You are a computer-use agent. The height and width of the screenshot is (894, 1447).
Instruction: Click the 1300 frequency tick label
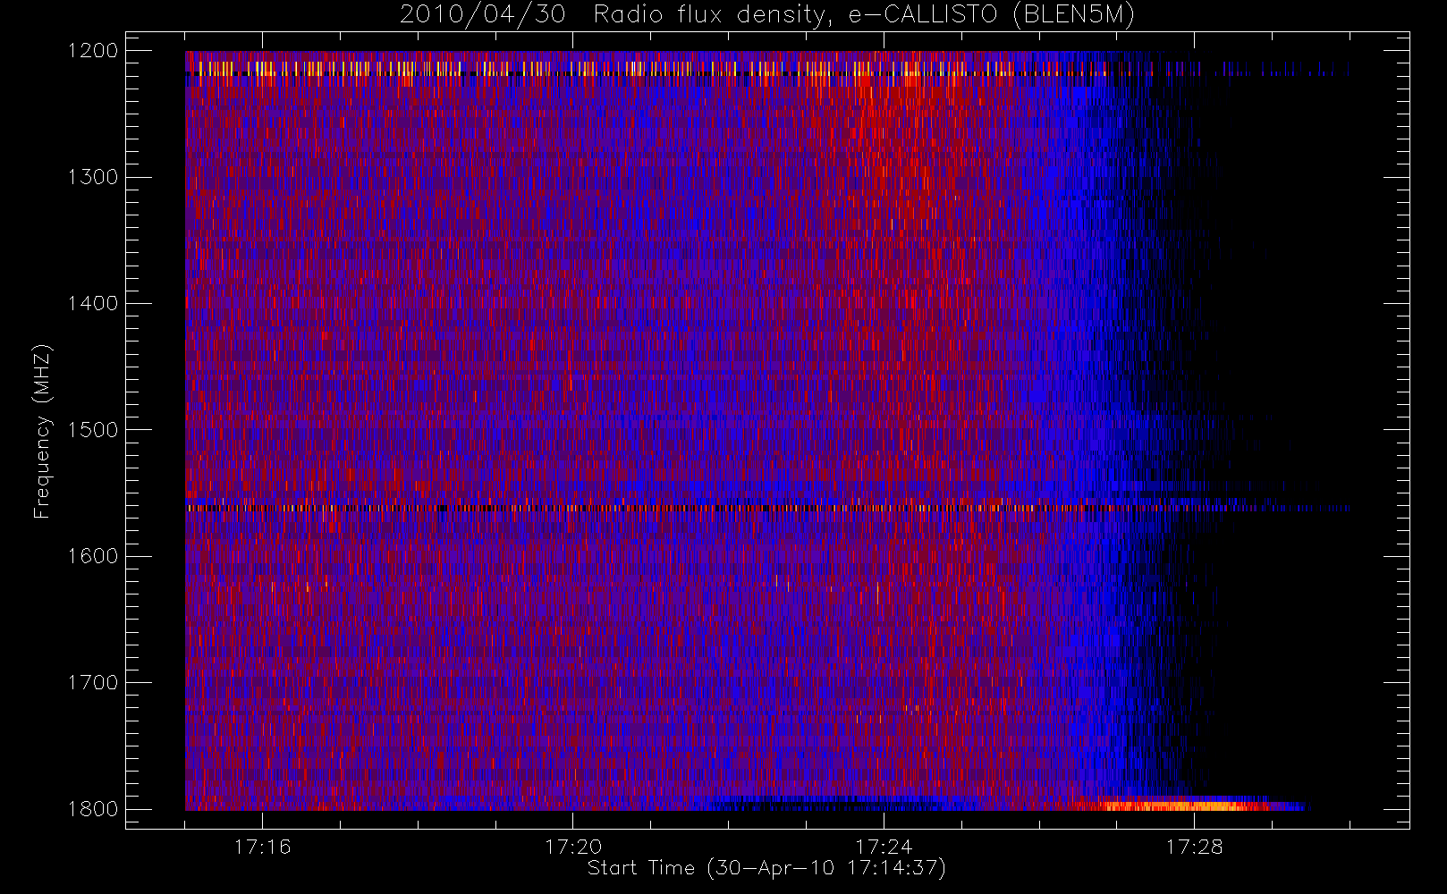[x=93, y=176]
